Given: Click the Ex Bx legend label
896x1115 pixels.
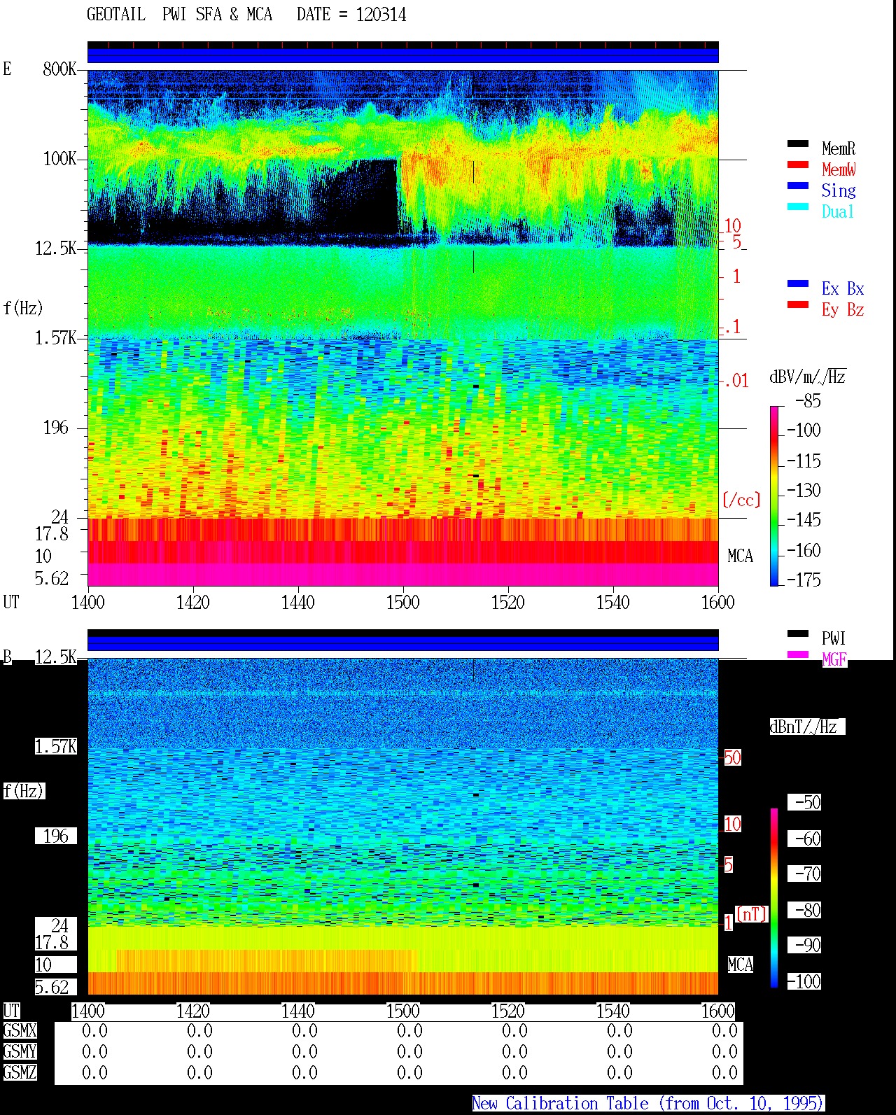Looking at the screenshot, I should point(843,288).
